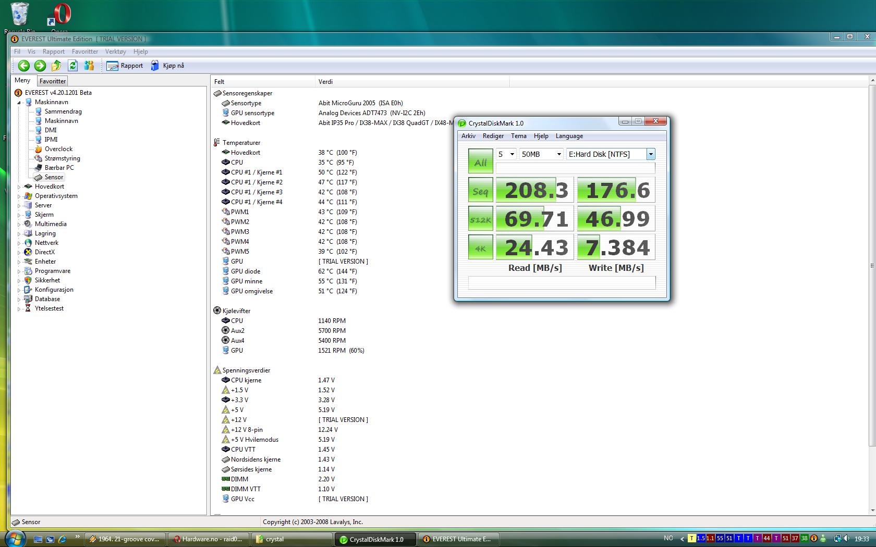Click the Sikkerhet shield icon
Image resolution: width=876 pixels, height=547 pixels.
pyautogui.click(x=28, y=280)
